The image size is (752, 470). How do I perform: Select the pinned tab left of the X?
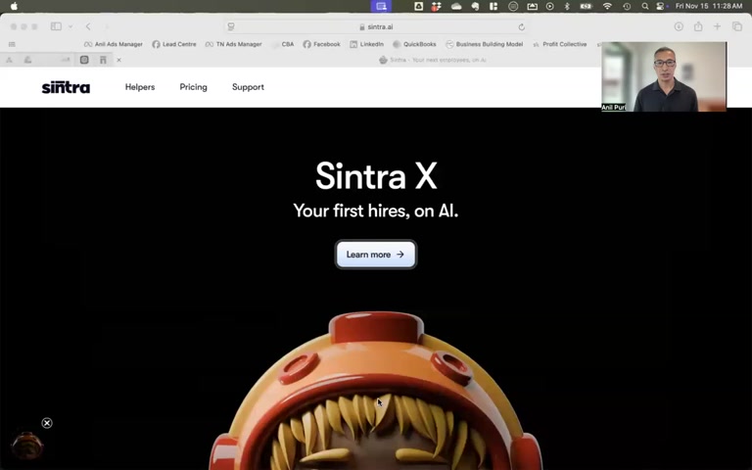pyautogui.click(x=103, y=60)
